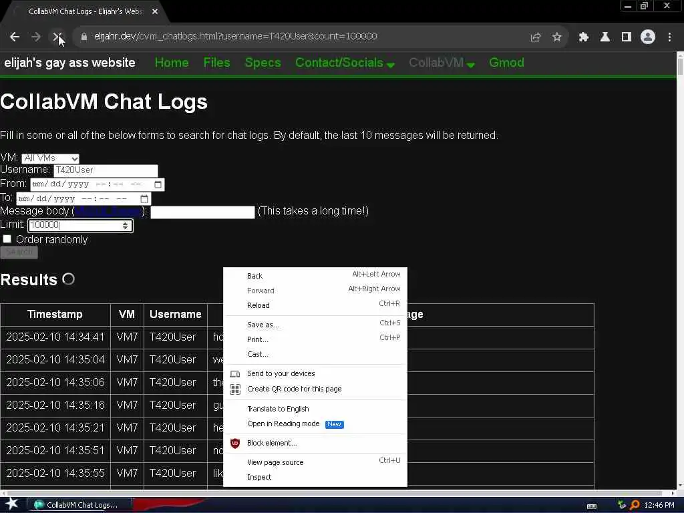Close the CollabVM Chat Logs tab

(155, 12)
